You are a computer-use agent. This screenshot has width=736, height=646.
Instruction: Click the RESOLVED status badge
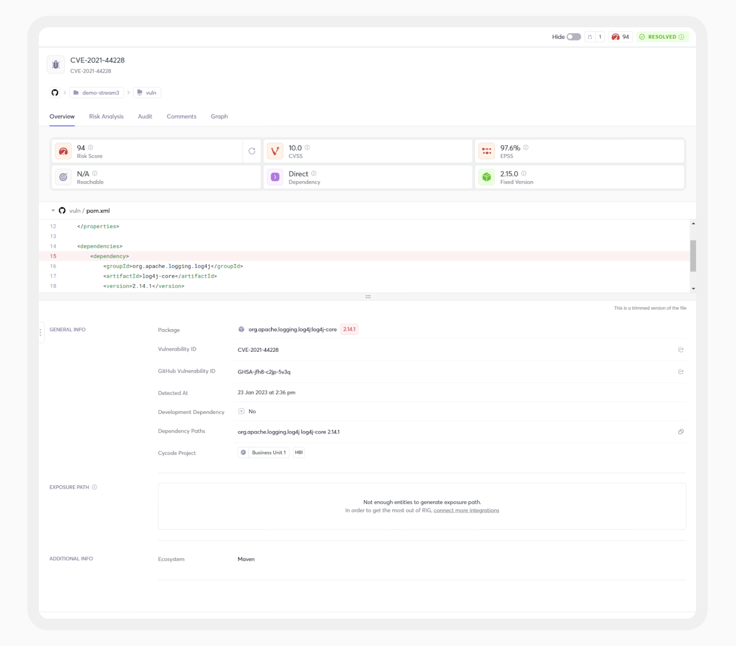click(662, 37)
